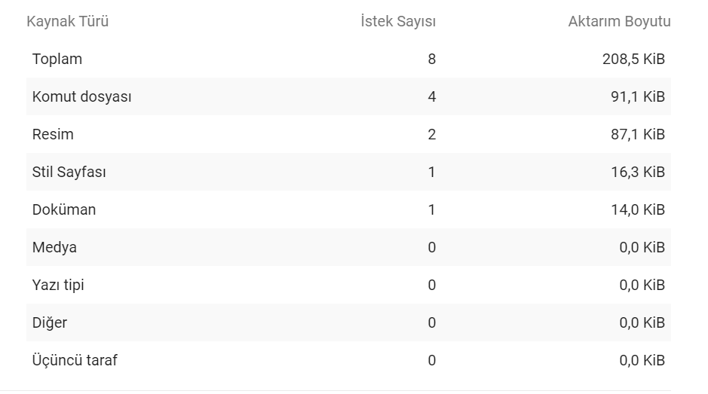Select the Doküman row label

click(x=63, y=210)
